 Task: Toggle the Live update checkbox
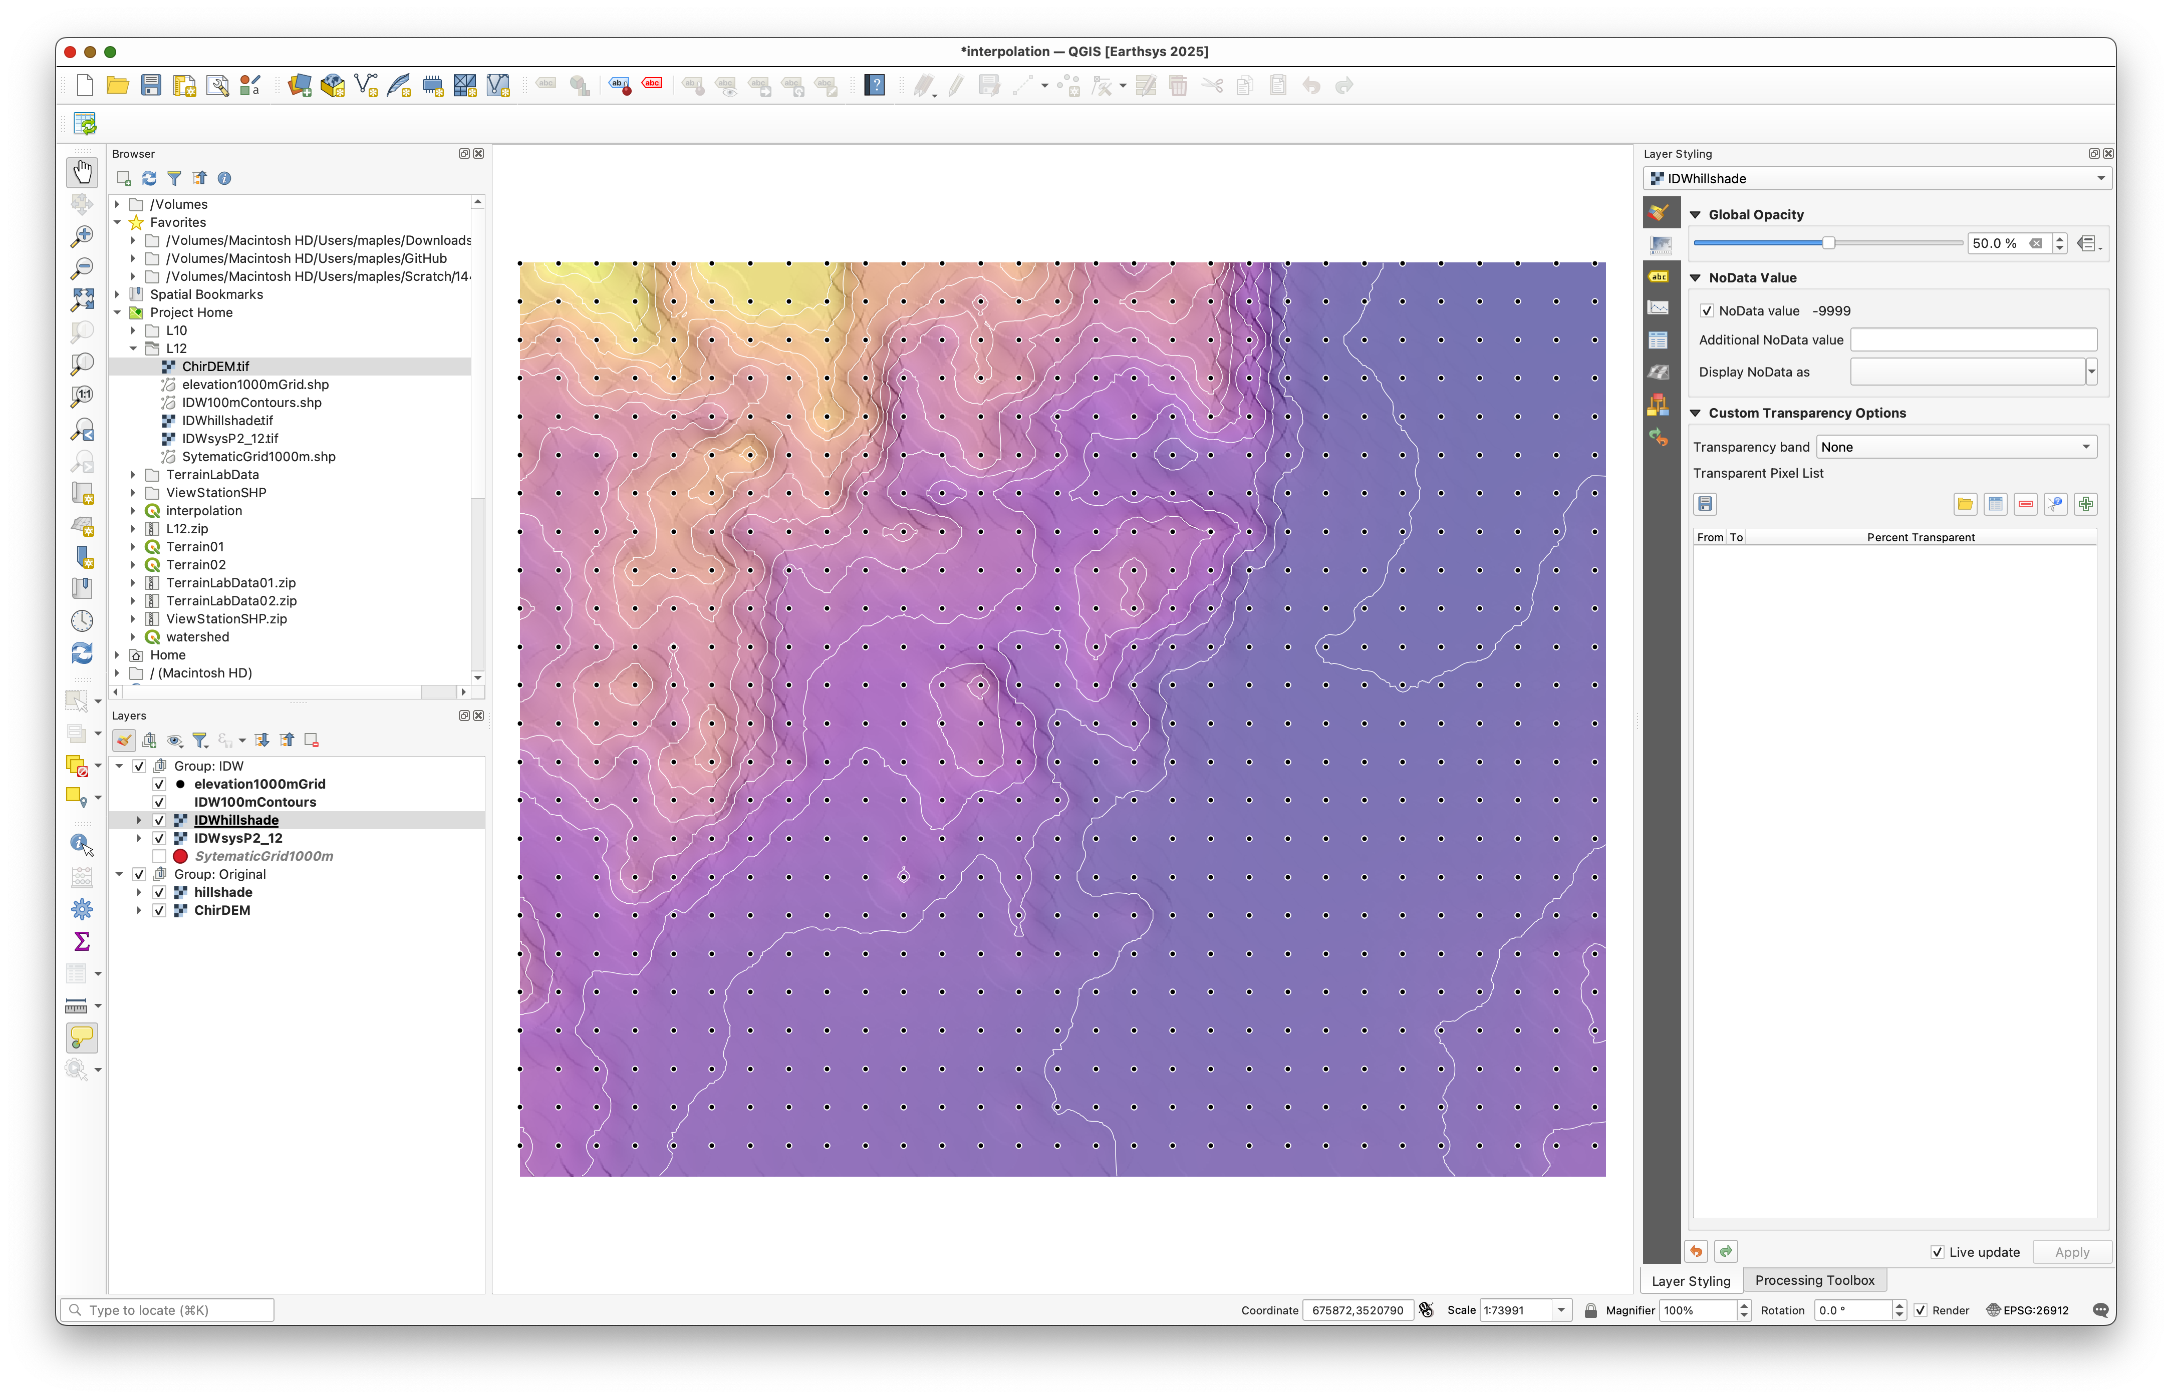[x=1937, y=1252]
